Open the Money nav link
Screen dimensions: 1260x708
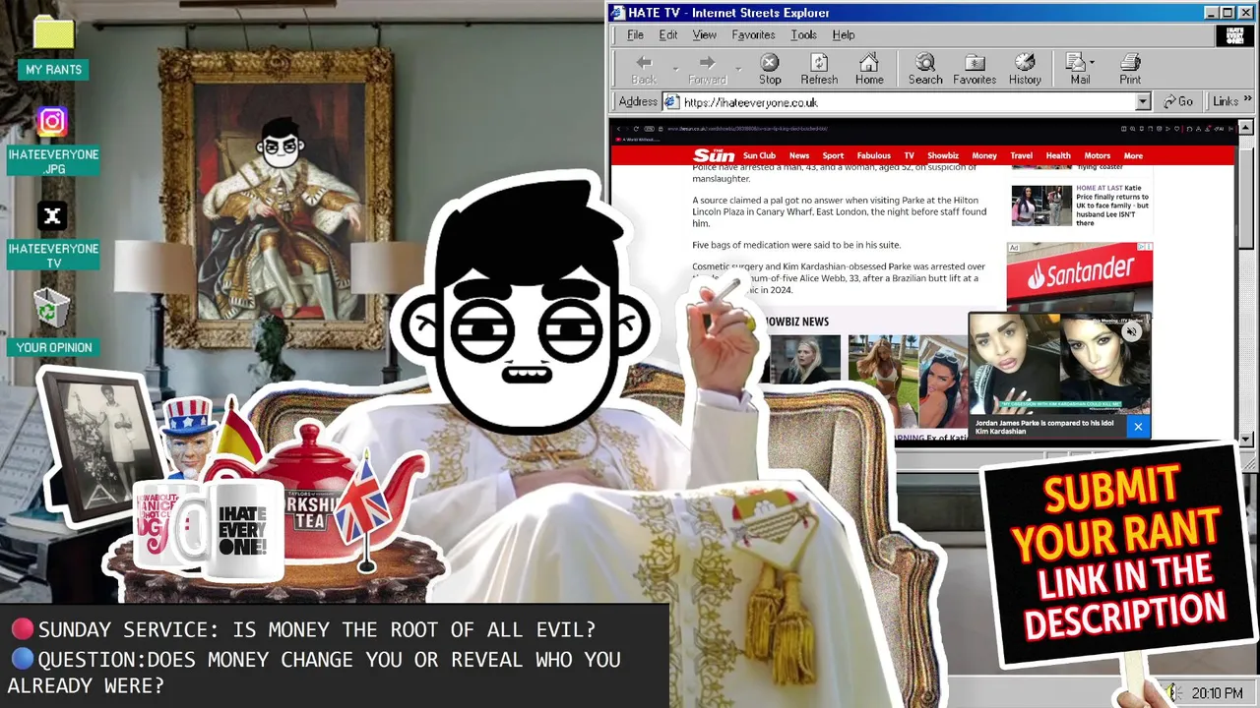pos(984,155)
